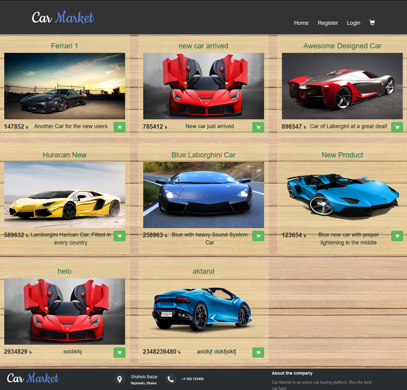Open the Register page
This screenshot has height=390, width=407.
pos(328,23)
